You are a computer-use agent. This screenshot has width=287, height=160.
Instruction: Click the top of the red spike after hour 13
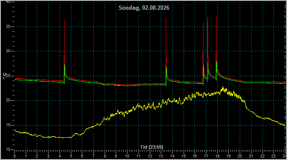click(x=166, y=19)
